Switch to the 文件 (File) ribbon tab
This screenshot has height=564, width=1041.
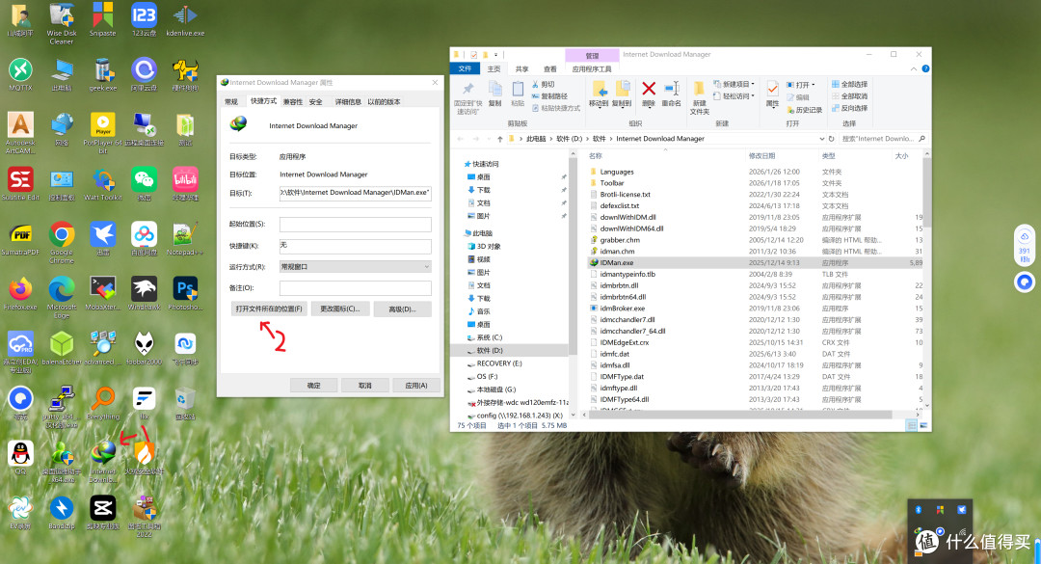465,68
